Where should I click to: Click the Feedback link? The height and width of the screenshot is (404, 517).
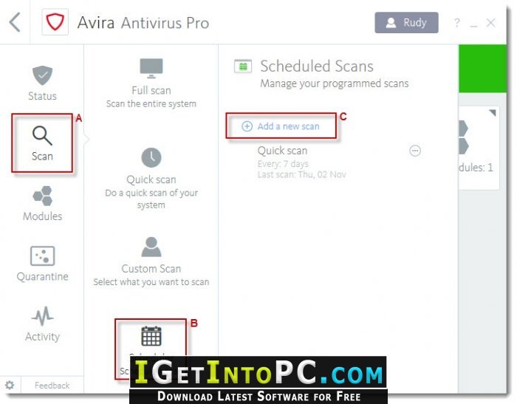52,386
